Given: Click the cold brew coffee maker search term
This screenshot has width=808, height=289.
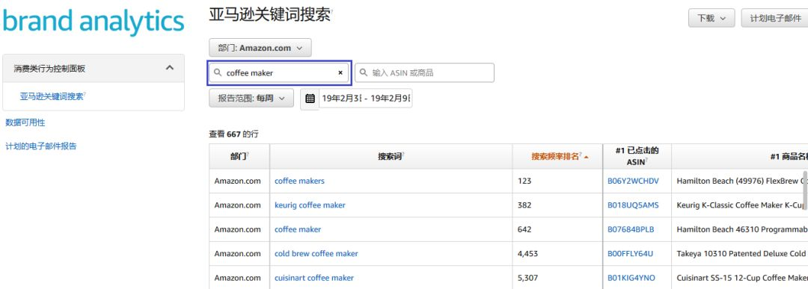Looking at the screenshot, I should [x=316, y=253].
